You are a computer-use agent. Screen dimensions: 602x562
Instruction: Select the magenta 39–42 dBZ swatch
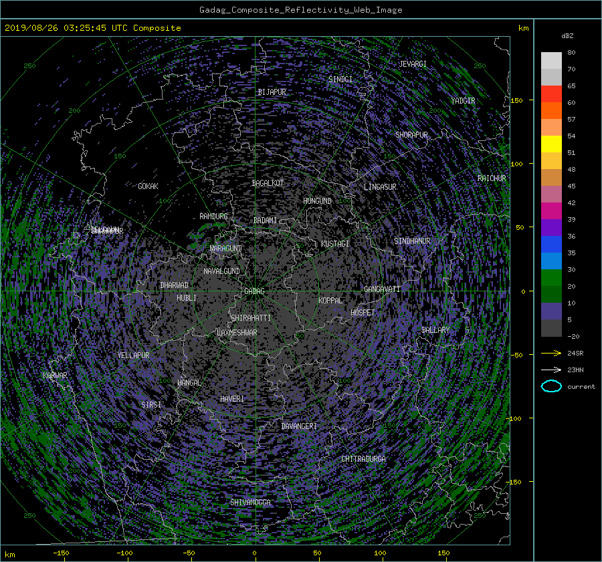tap(551, 210)
